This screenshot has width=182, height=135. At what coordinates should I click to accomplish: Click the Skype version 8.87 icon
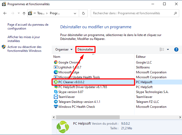[x=56, y=92]
